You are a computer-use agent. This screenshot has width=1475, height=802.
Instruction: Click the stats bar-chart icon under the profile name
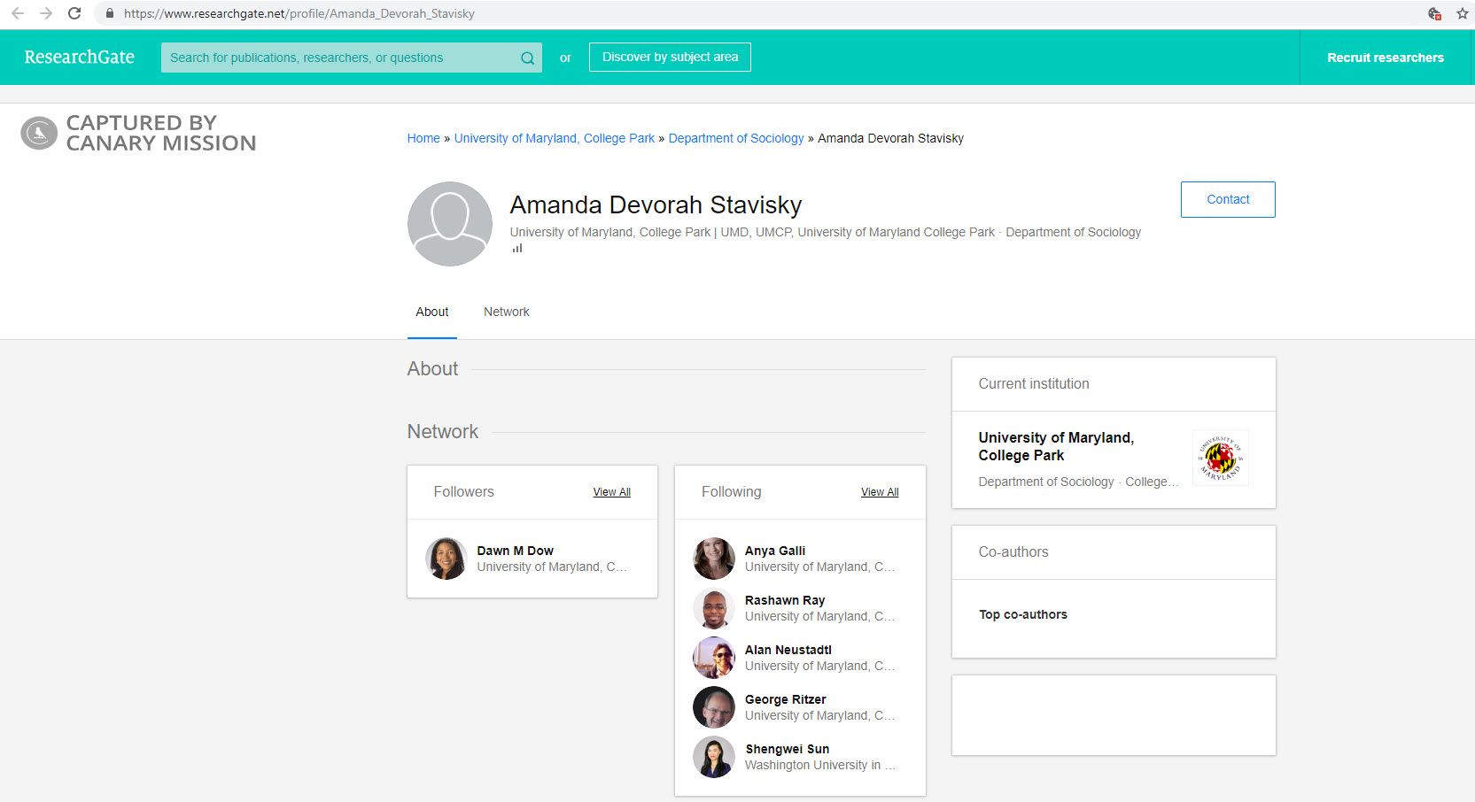click(x=516, y=248)
